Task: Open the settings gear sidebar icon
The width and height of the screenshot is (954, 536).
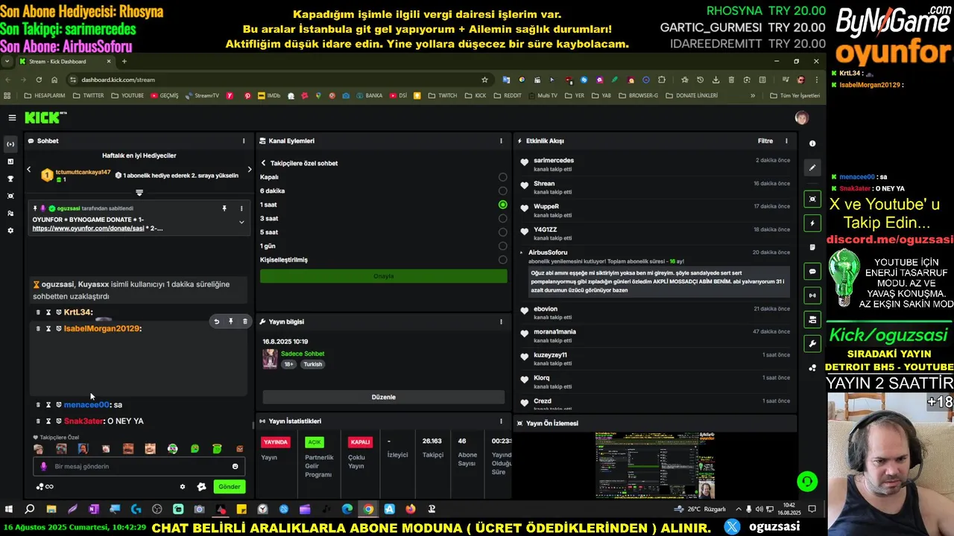Action: tap(10, 231)
